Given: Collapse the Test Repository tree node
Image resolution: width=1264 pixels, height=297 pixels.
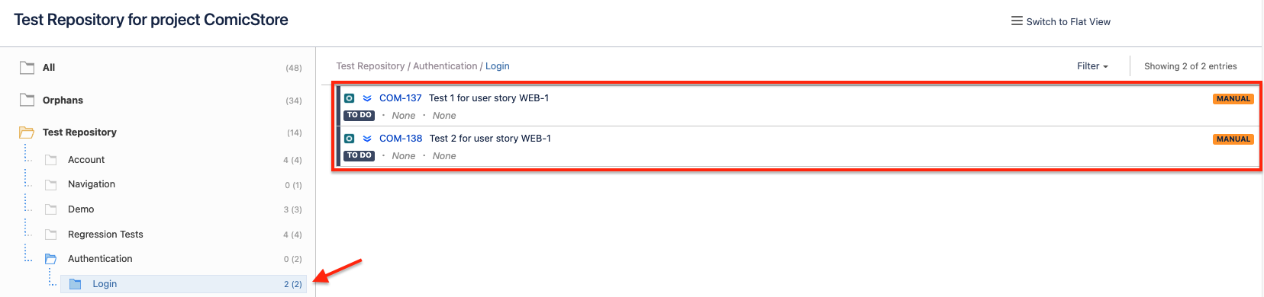Looking at the screenshot, I should 79,133.
